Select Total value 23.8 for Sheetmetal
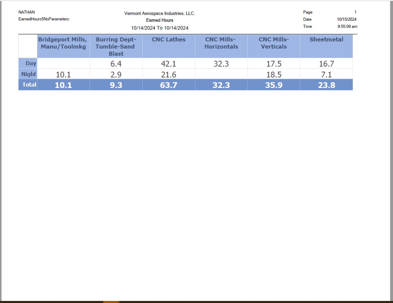The image size is (393, 303). click(326, 85)
